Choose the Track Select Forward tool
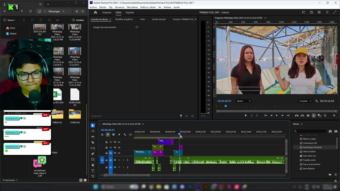 [x=93, y=131]
